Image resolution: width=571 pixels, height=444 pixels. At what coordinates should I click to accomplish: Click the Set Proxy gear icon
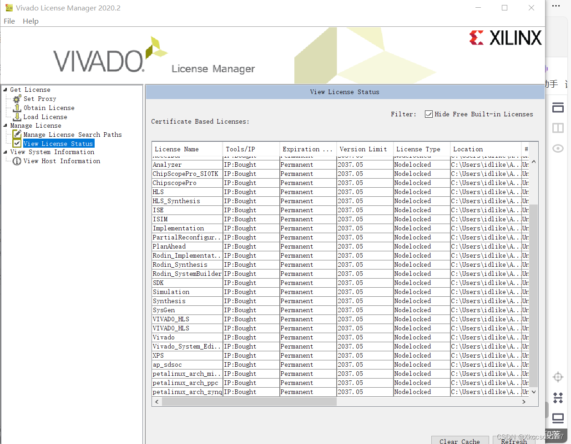point(17,99)
